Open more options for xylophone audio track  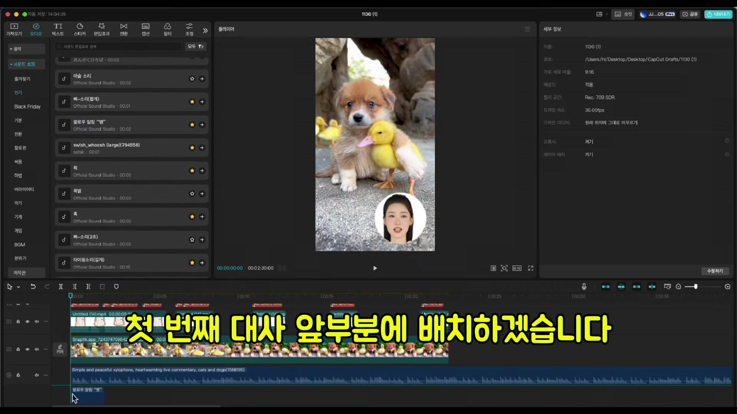point(46,376)
